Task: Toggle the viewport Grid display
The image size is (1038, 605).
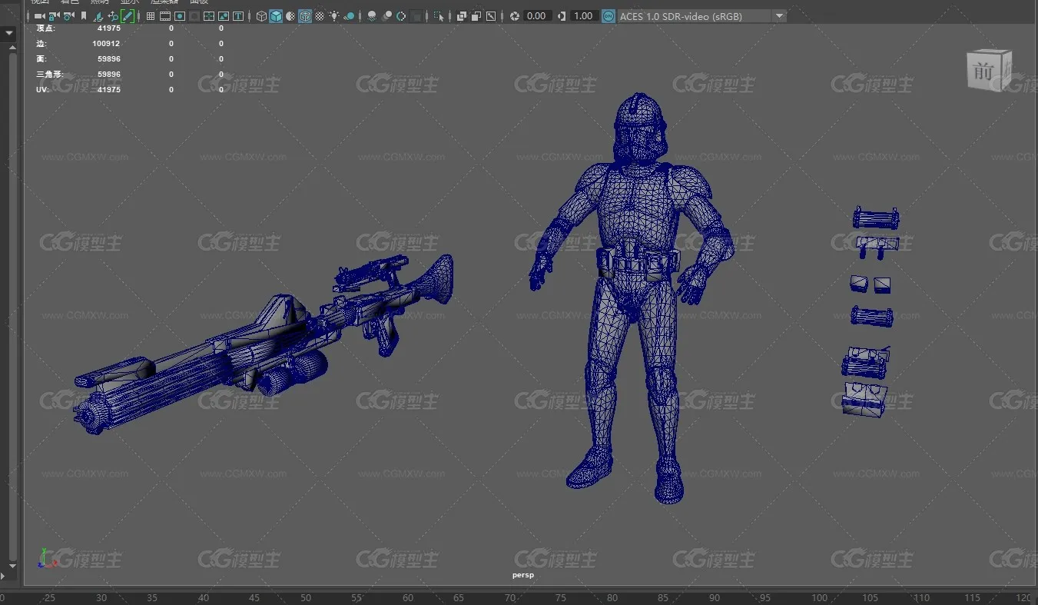Action: tap(151, 15)
